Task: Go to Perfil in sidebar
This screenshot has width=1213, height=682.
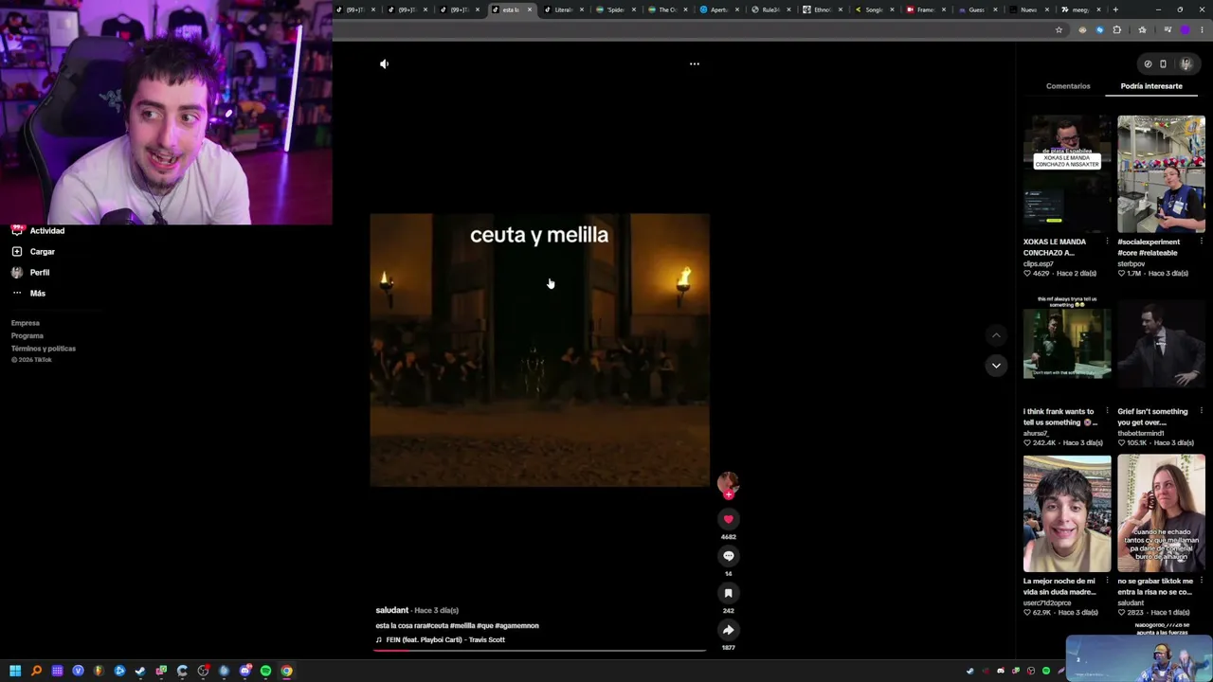Action: (x=40, y=273)
